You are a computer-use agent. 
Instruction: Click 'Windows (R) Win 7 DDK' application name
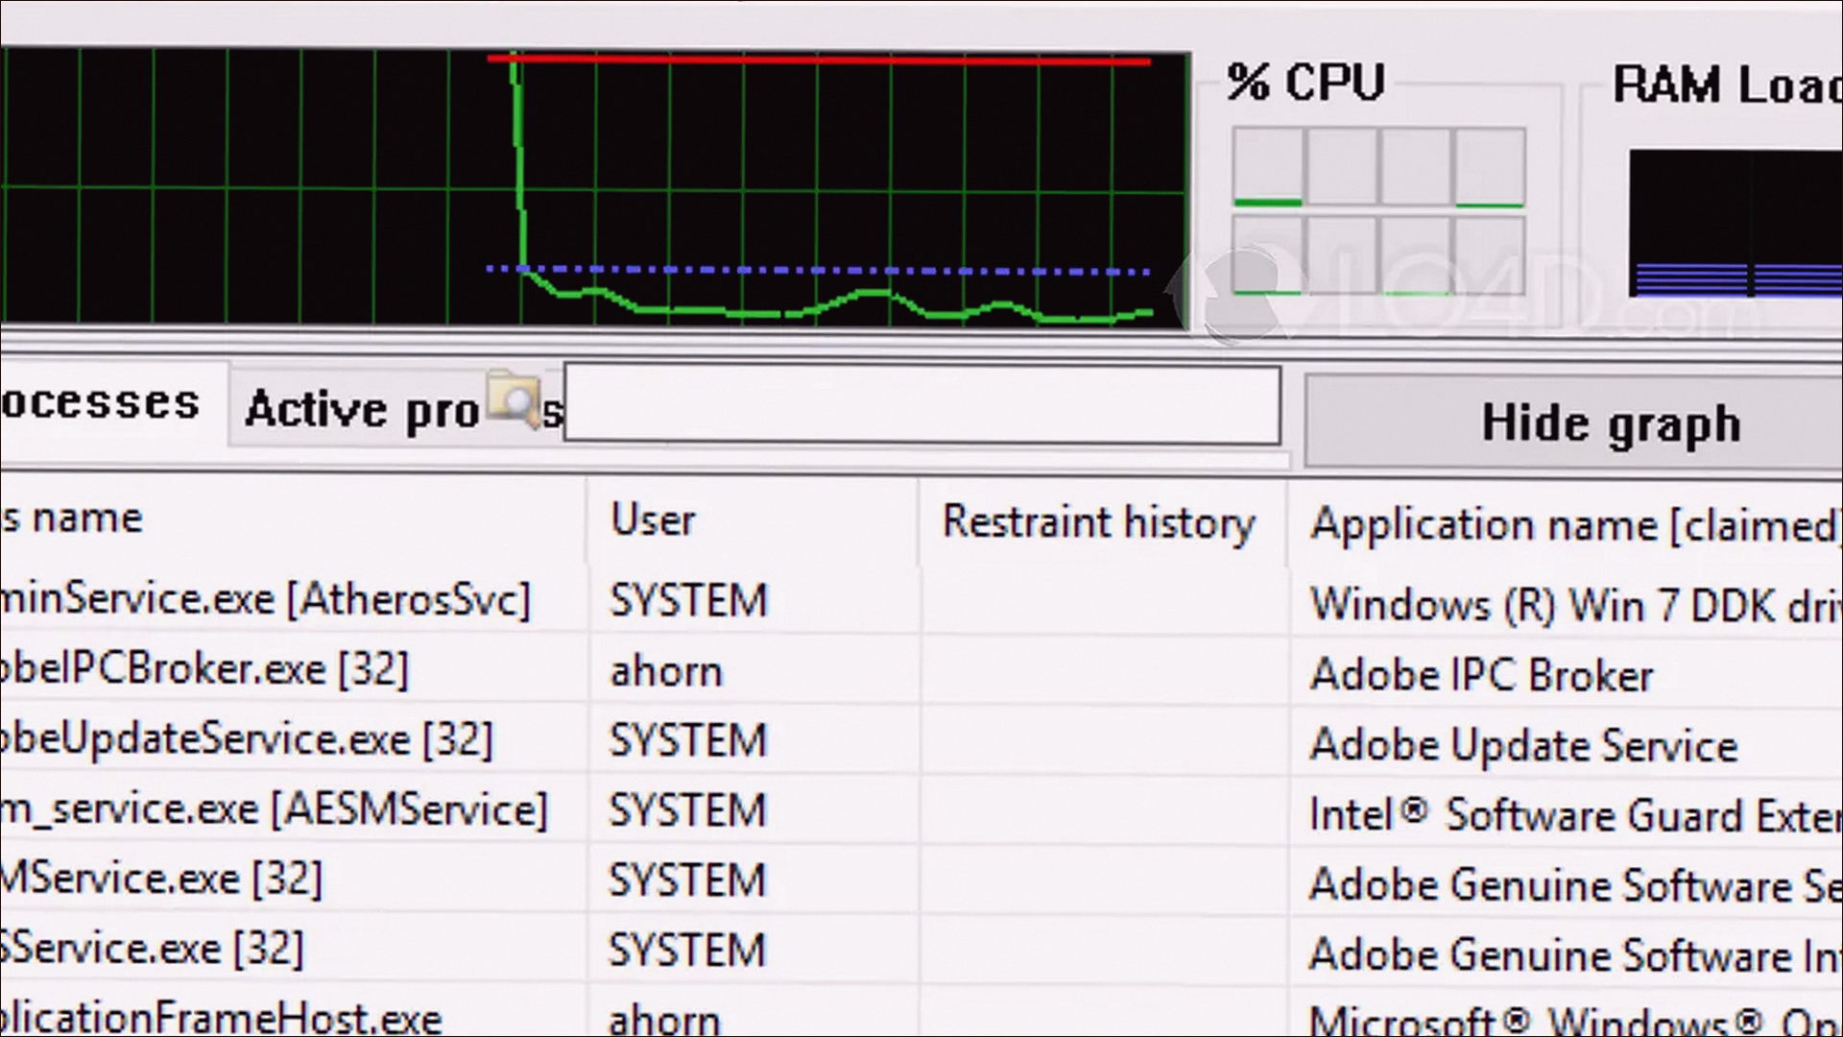coord(1576,605)
